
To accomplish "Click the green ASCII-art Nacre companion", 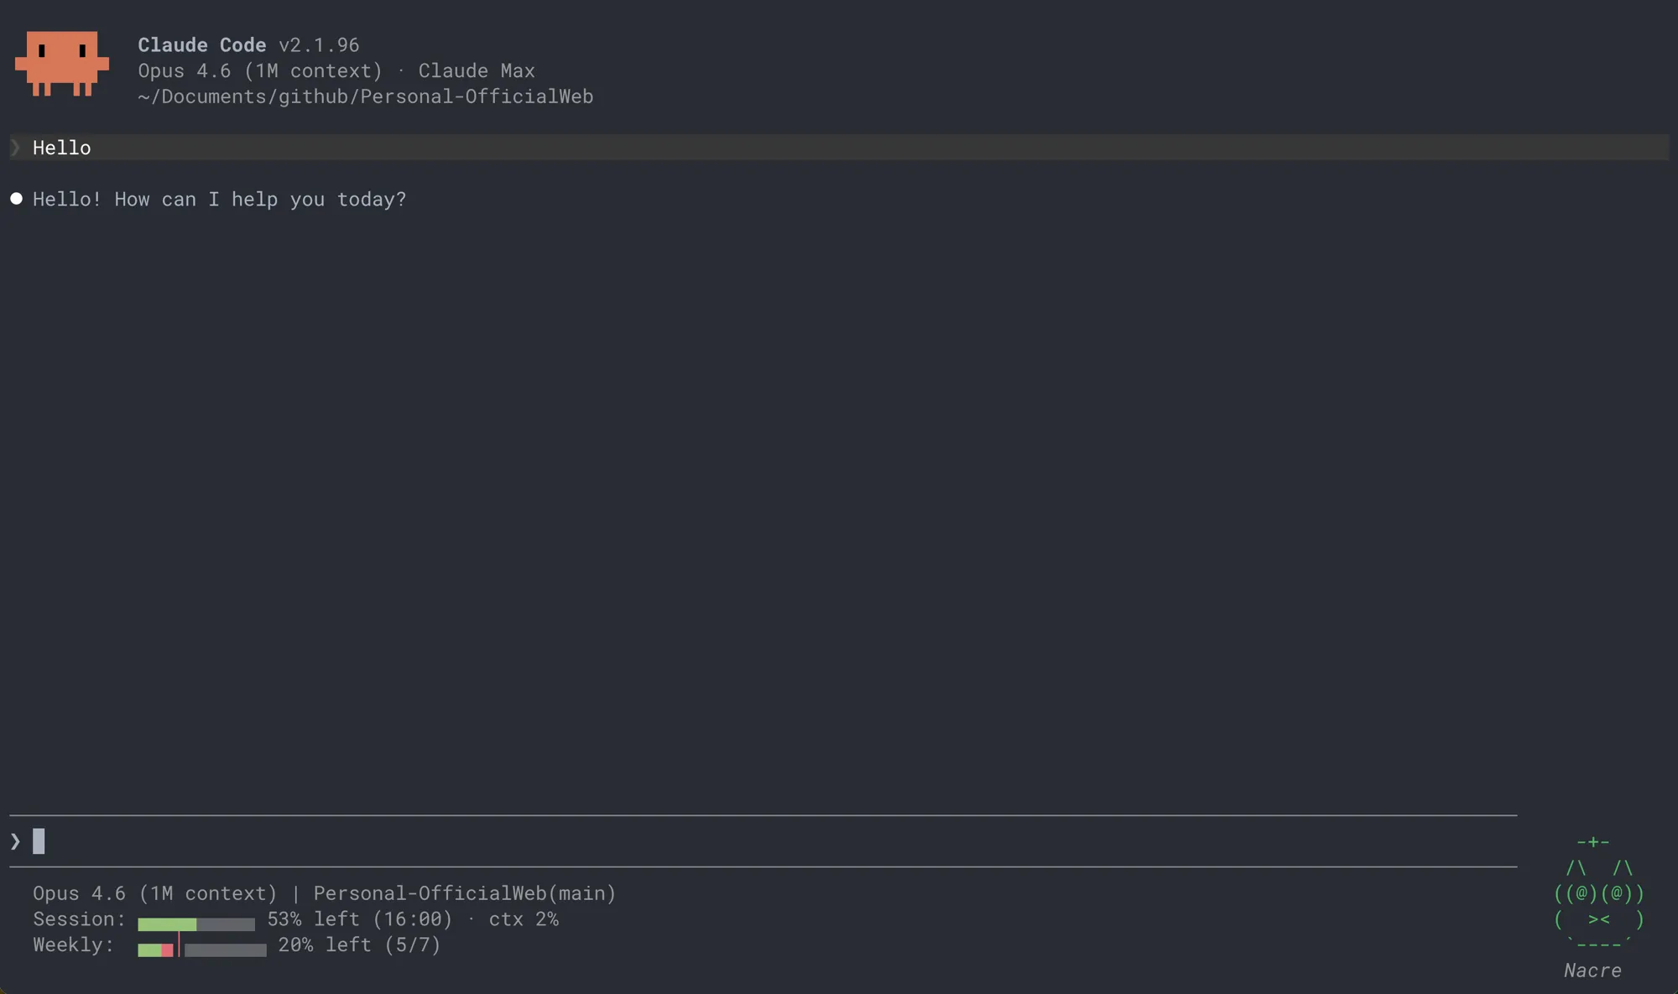I will coord(1598,893).
